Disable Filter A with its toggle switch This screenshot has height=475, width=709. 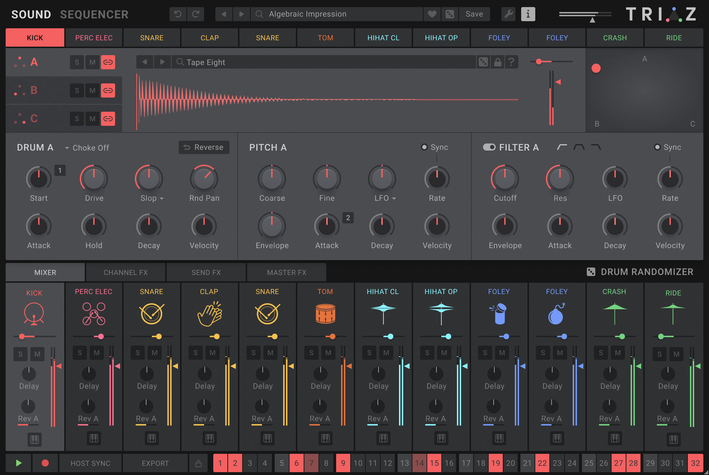coord(489,147)
